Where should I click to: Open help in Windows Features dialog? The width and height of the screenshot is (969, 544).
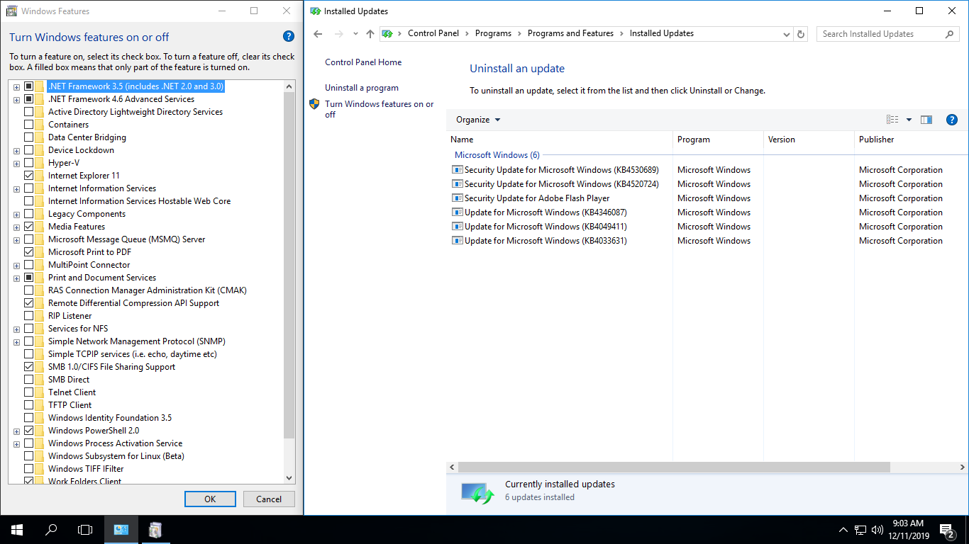[x=288, y=37]
